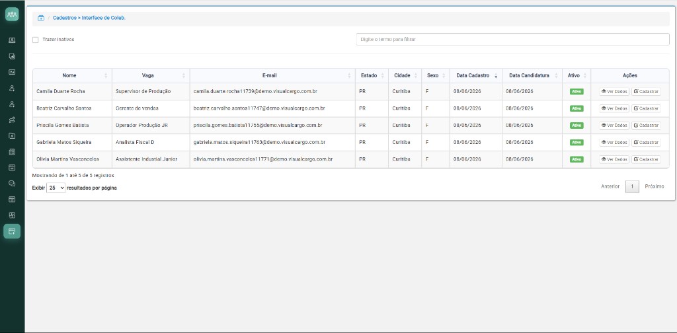The height and width of the screenshot is (333, 677).
Task: Sort table by Nome column arrows
Action: coord(106,75)
